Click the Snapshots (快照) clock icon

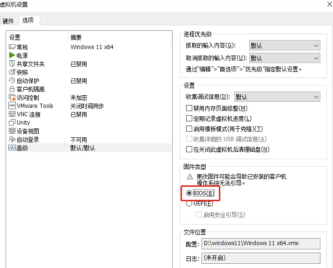[12, 72]
